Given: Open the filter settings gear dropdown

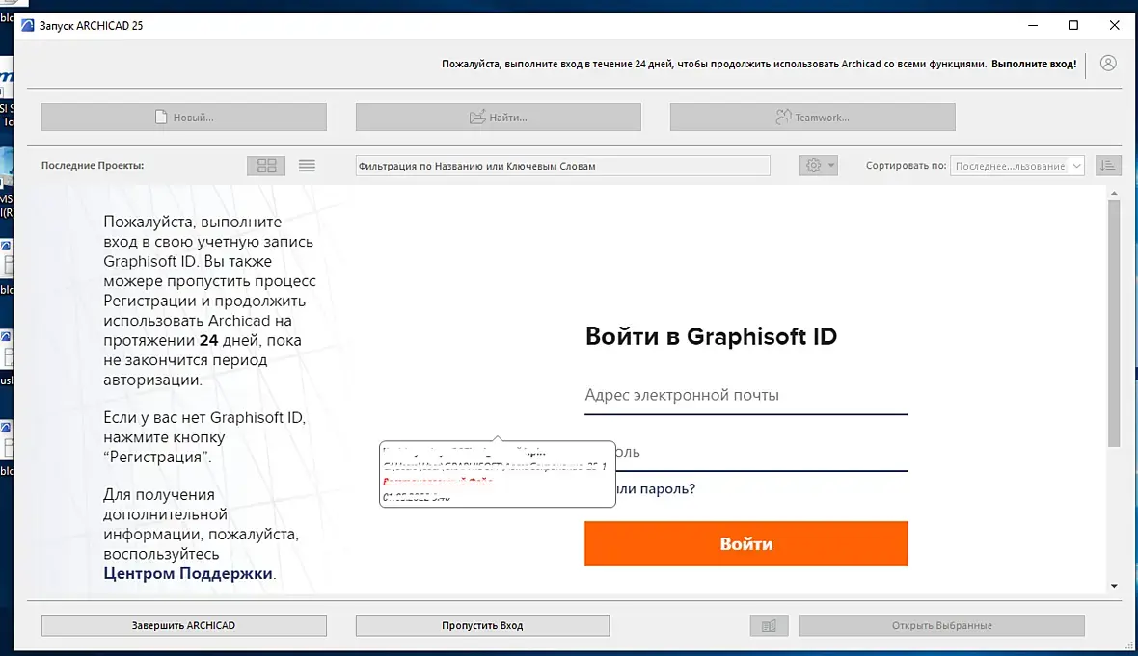Looking at the screenshot, I should (x=819, y=166).
